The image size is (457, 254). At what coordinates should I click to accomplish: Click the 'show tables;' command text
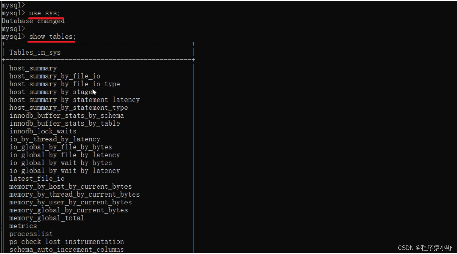click(52, 37)
